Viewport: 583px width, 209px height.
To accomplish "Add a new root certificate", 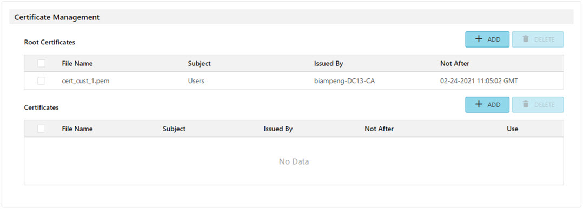I will pos(487,39).
